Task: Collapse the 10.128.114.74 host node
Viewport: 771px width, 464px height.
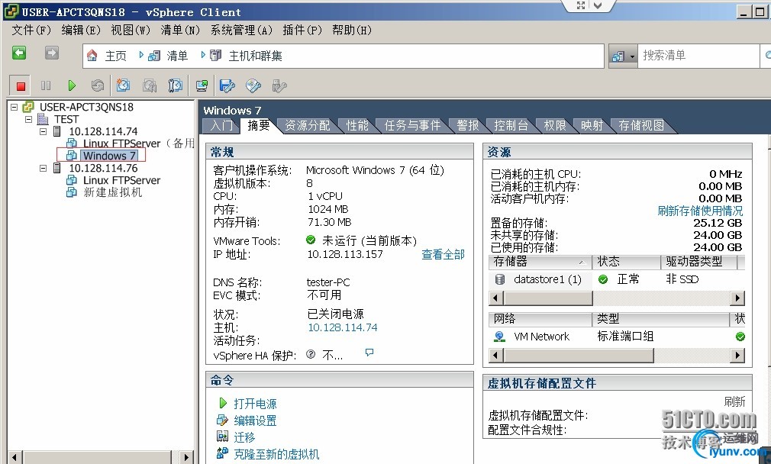Action: [44, 131]
